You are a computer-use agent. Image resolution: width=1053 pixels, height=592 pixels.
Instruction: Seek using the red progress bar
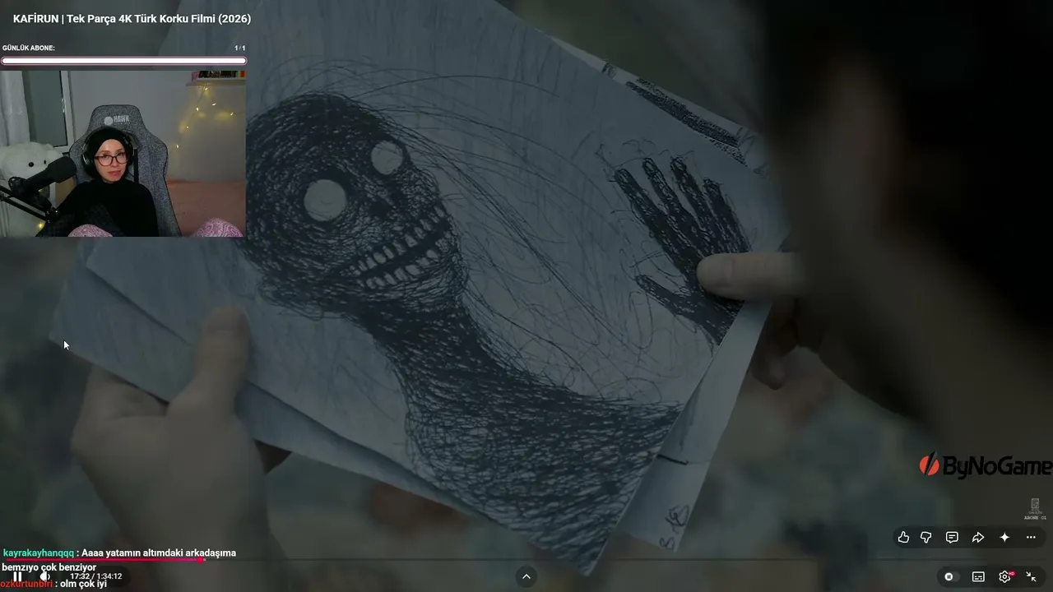pyautogui.click(x=103, y=560)
